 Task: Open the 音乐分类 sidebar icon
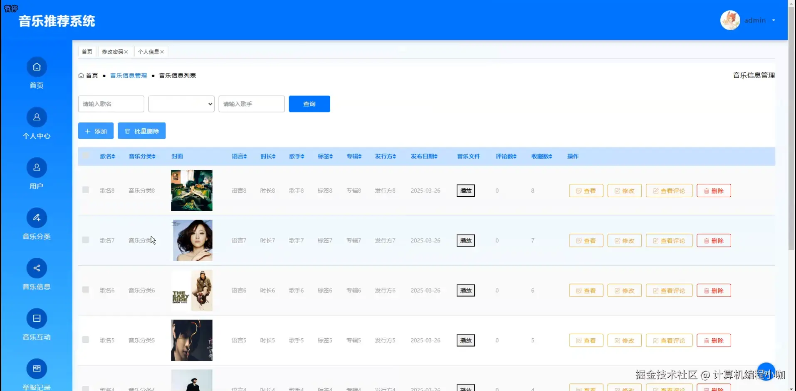[x=37, y=217]
